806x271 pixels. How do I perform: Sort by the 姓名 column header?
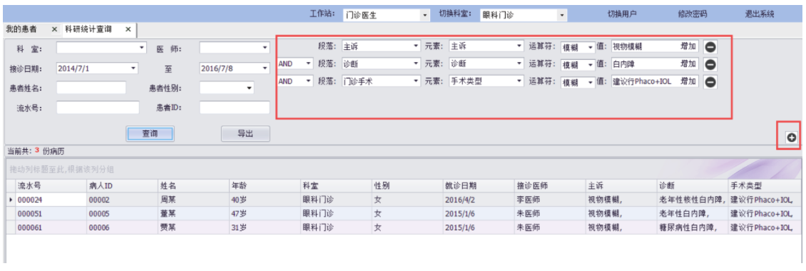tap(193, 186)
